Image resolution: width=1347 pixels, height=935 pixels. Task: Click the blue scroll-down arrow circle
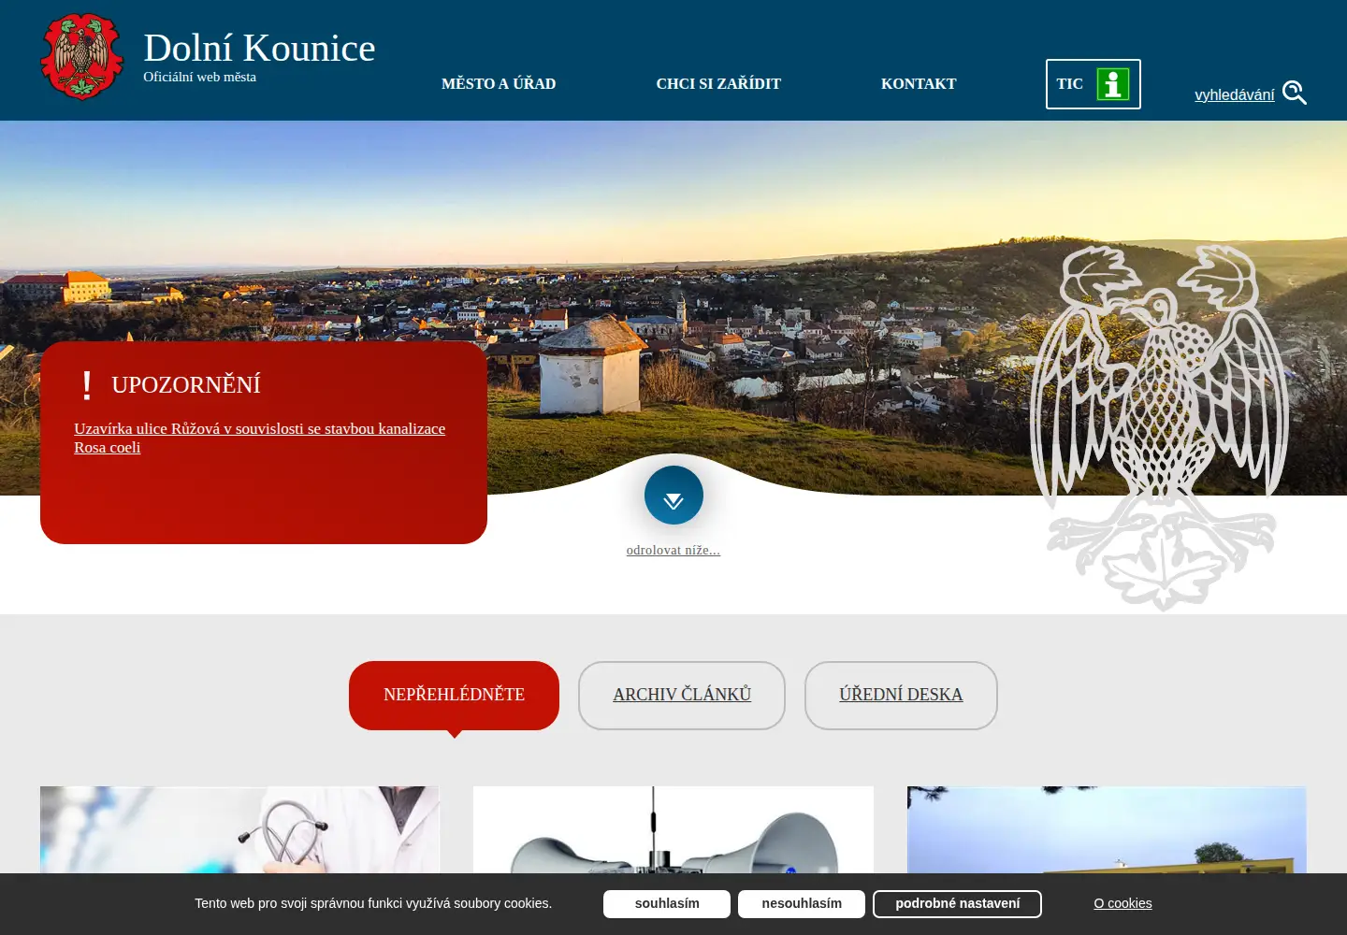pyautogui.click(x=673, y=495)
